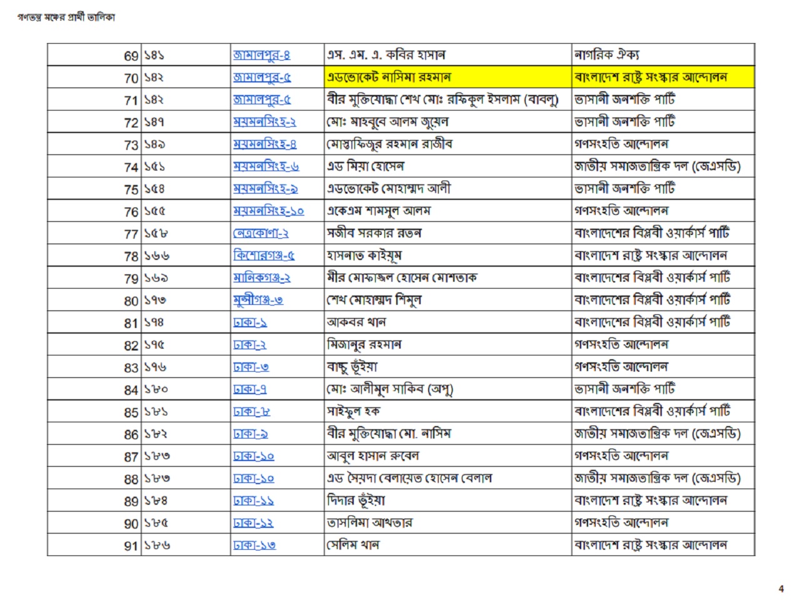Open the কিশোরগঞ্জ-৫ link
Viewport: 800px width, 606px height.
264,256
